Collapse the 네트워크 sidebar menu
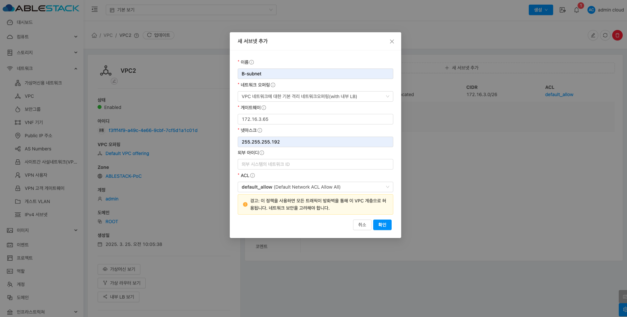The image size is (627, 317). click(42, 68)
